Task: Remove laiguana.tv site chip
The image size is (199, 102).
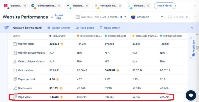Action: point(25,6)
